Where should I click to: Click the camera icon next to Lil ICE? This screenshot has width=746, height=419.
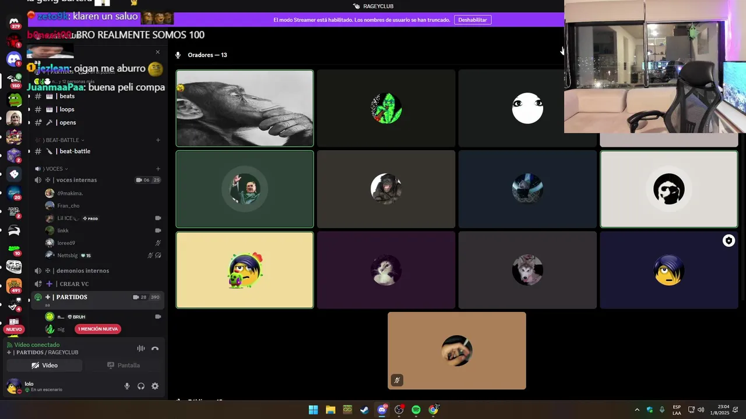(x=158, y=218)
